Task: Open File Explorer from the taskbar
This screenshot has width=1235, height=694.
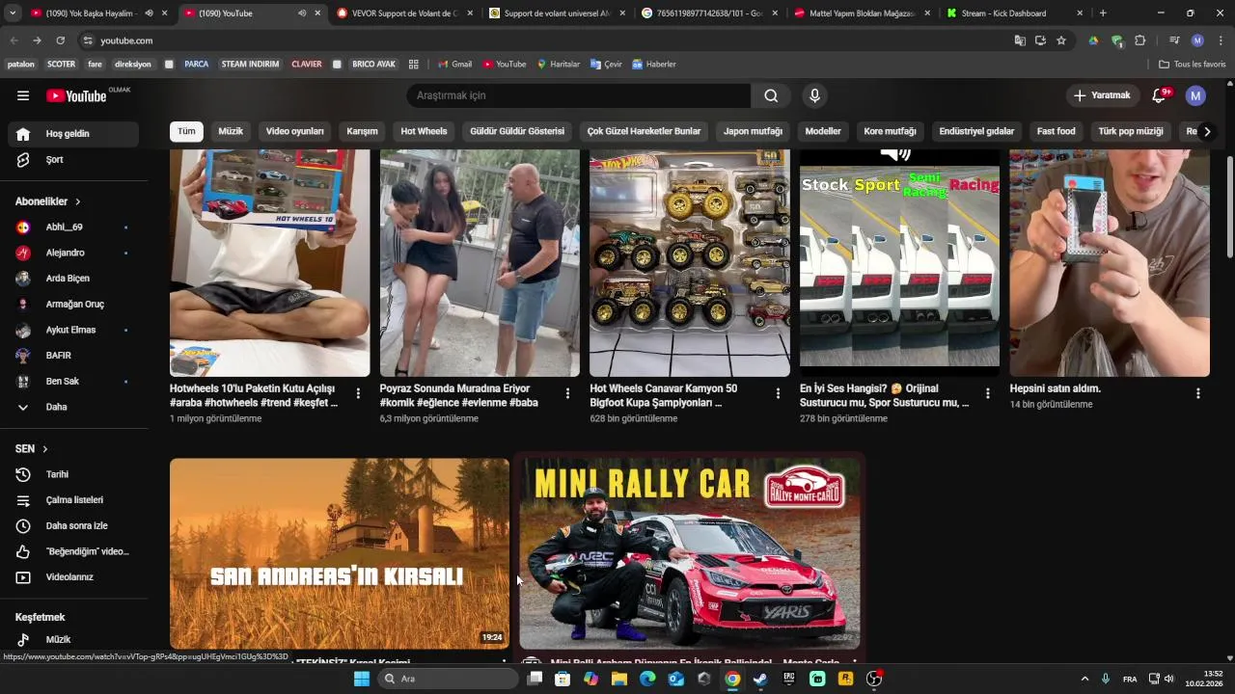Action: pyautogui.click(x=618, y=679)
